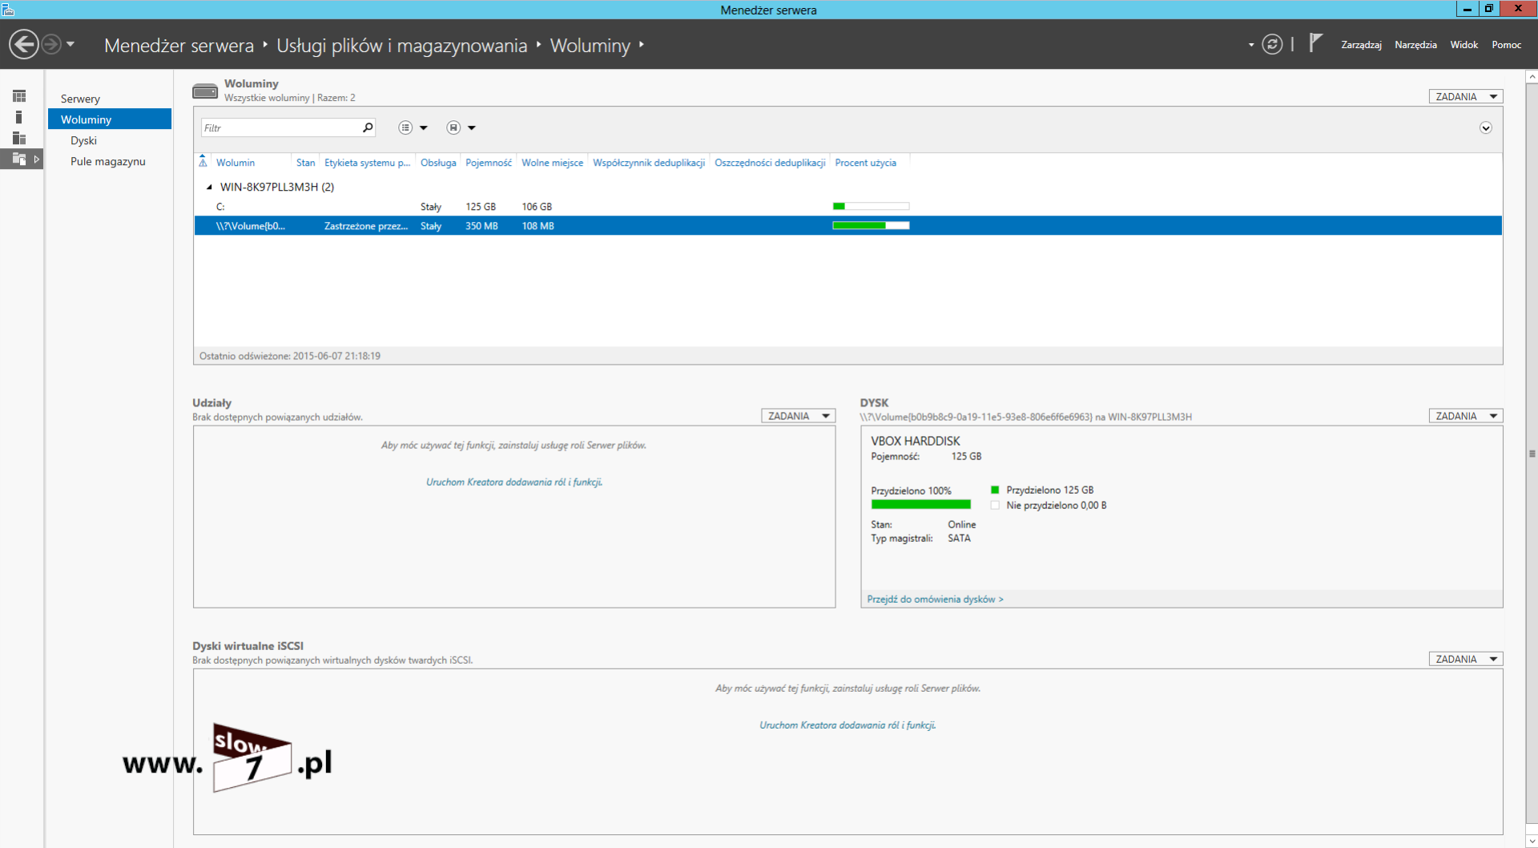This screenshot has width=1538, height=848.
Task: Open the ZADANIA dropdown in Udziały section
Action: click(797, 416)
